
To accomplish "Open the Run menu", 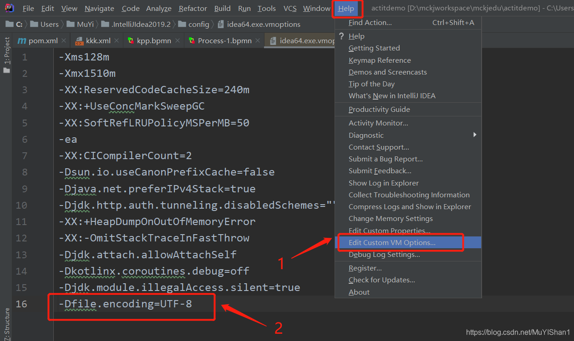I will pos(244,8).
